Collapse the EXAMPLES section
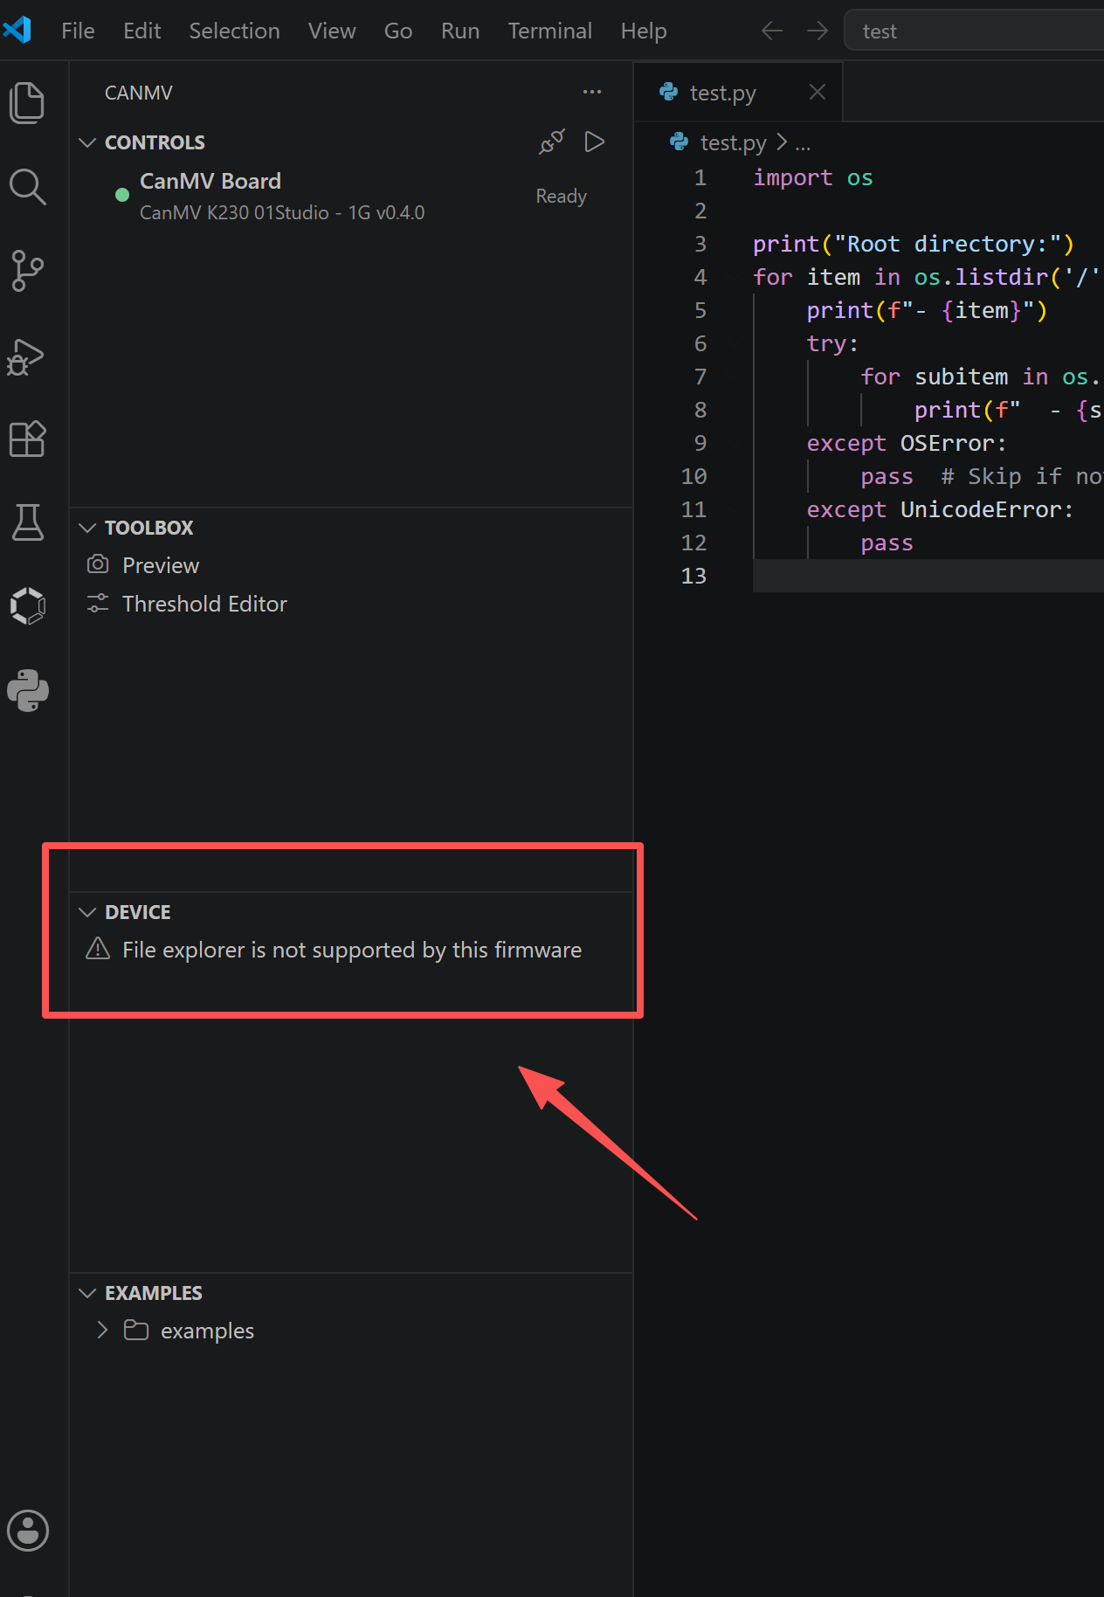Screen dimensions: 1104x1597 [87, 1293]
